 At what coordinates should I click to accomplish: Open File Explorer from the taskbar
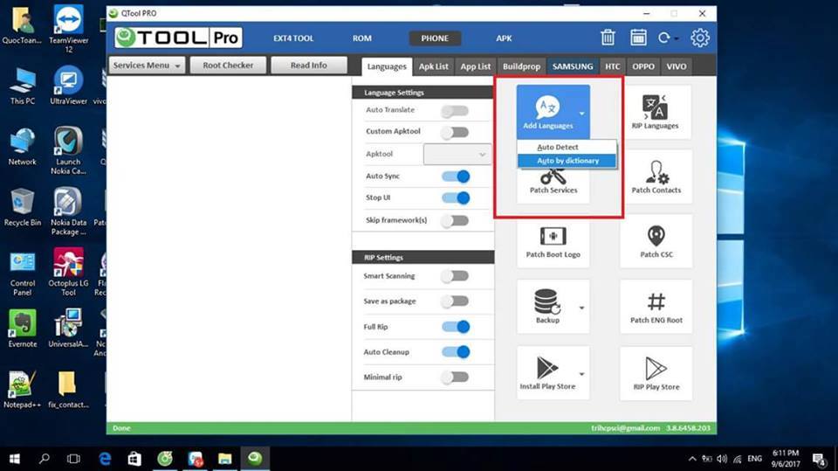tap(224, 459)
